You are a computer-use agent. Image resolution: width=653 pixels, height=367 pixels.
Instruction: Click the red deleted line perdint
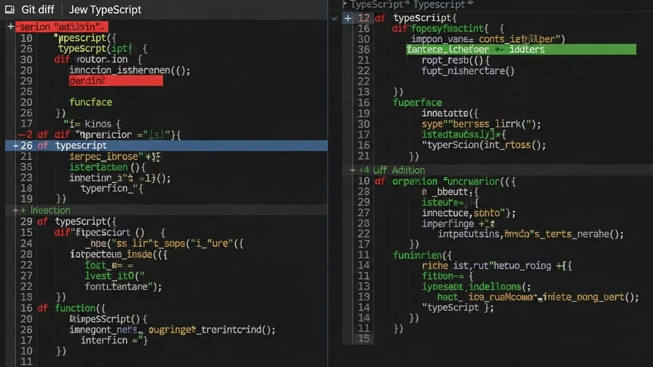pos(116,81)
